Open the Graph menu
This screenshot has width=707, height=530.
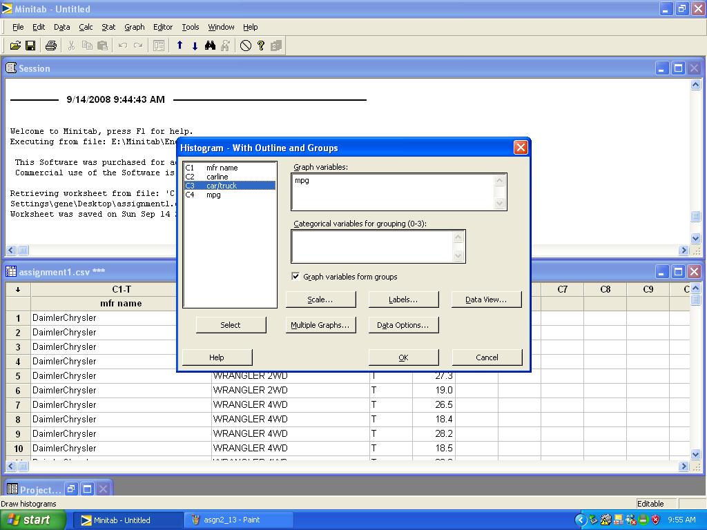click(x=134, y=27)
